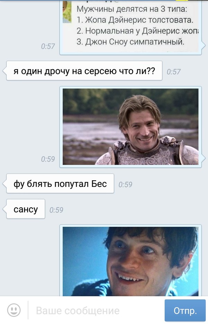Viewport: 208px width, 324px height.
Task: Tap the "3. Джон Сноу симпатичный." line
Action: 130,42
